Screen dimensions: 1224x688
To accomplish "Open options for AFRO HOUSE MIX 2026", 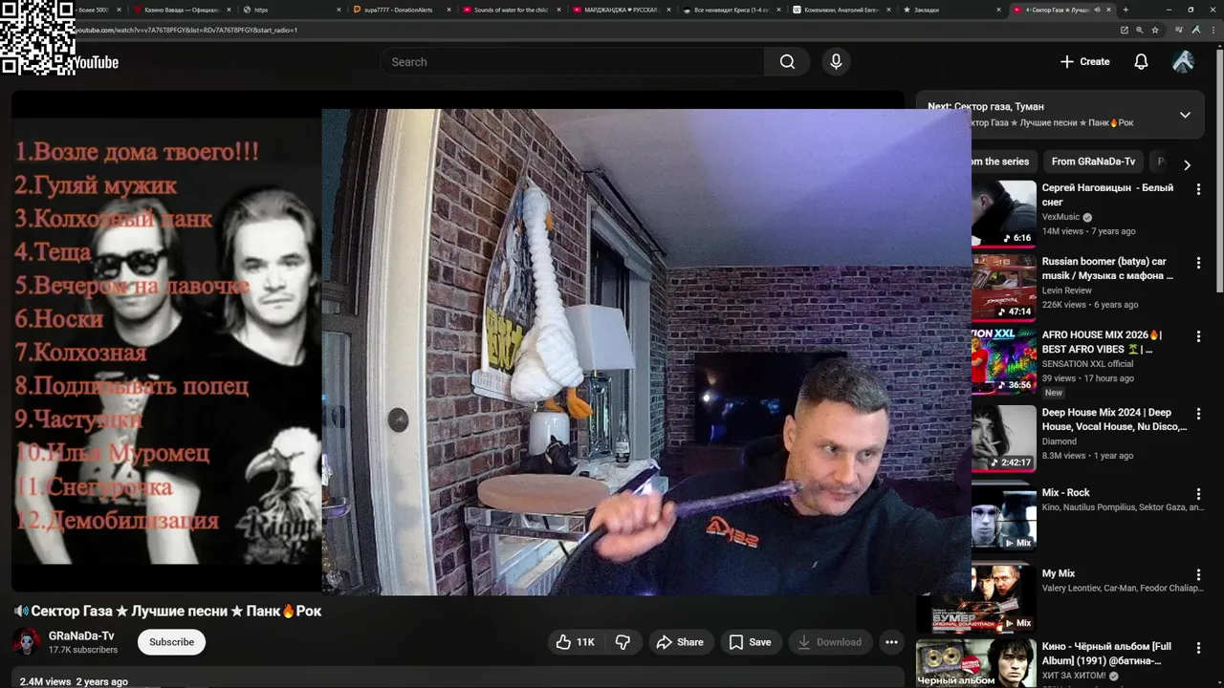I will 1198,336.
